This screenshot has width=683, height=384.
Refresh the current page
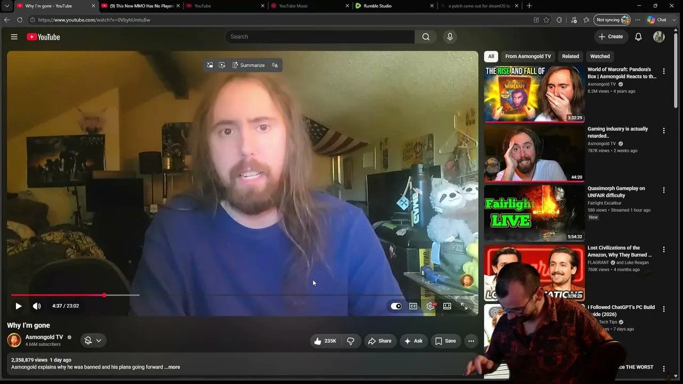(x=20, y=20)
